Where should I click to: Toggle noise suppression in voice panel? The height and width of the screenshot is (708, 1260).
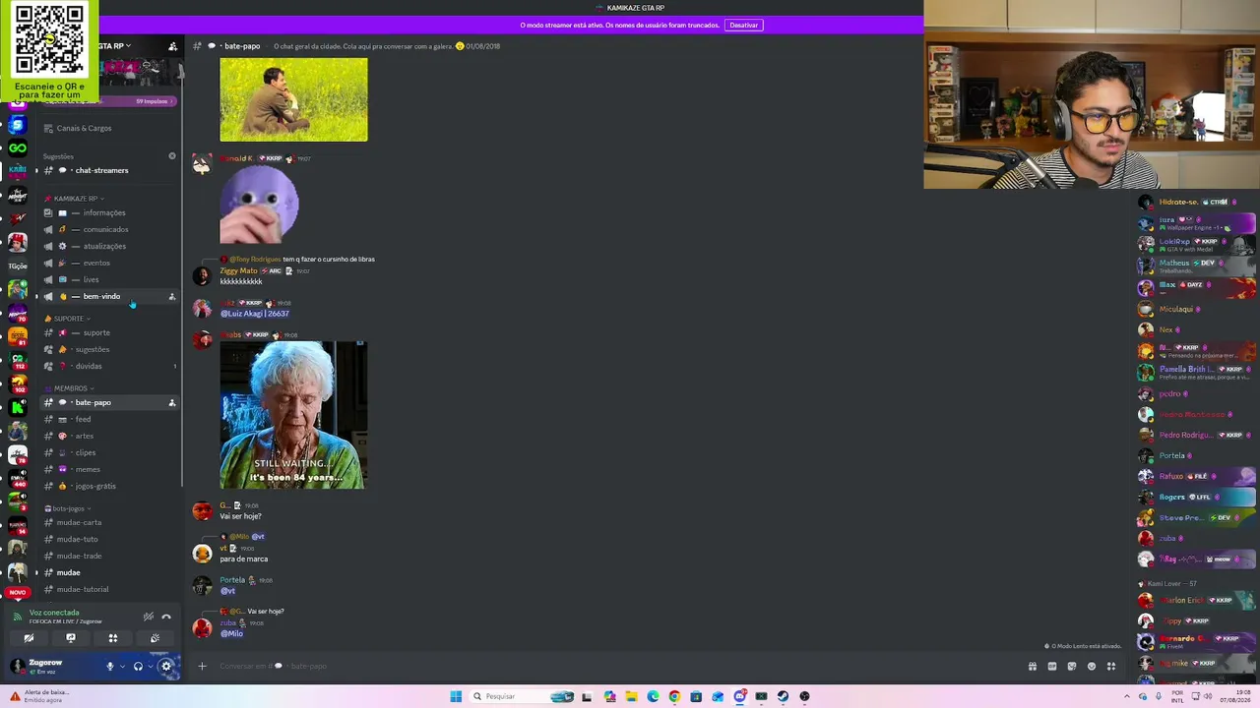(149, 617)
